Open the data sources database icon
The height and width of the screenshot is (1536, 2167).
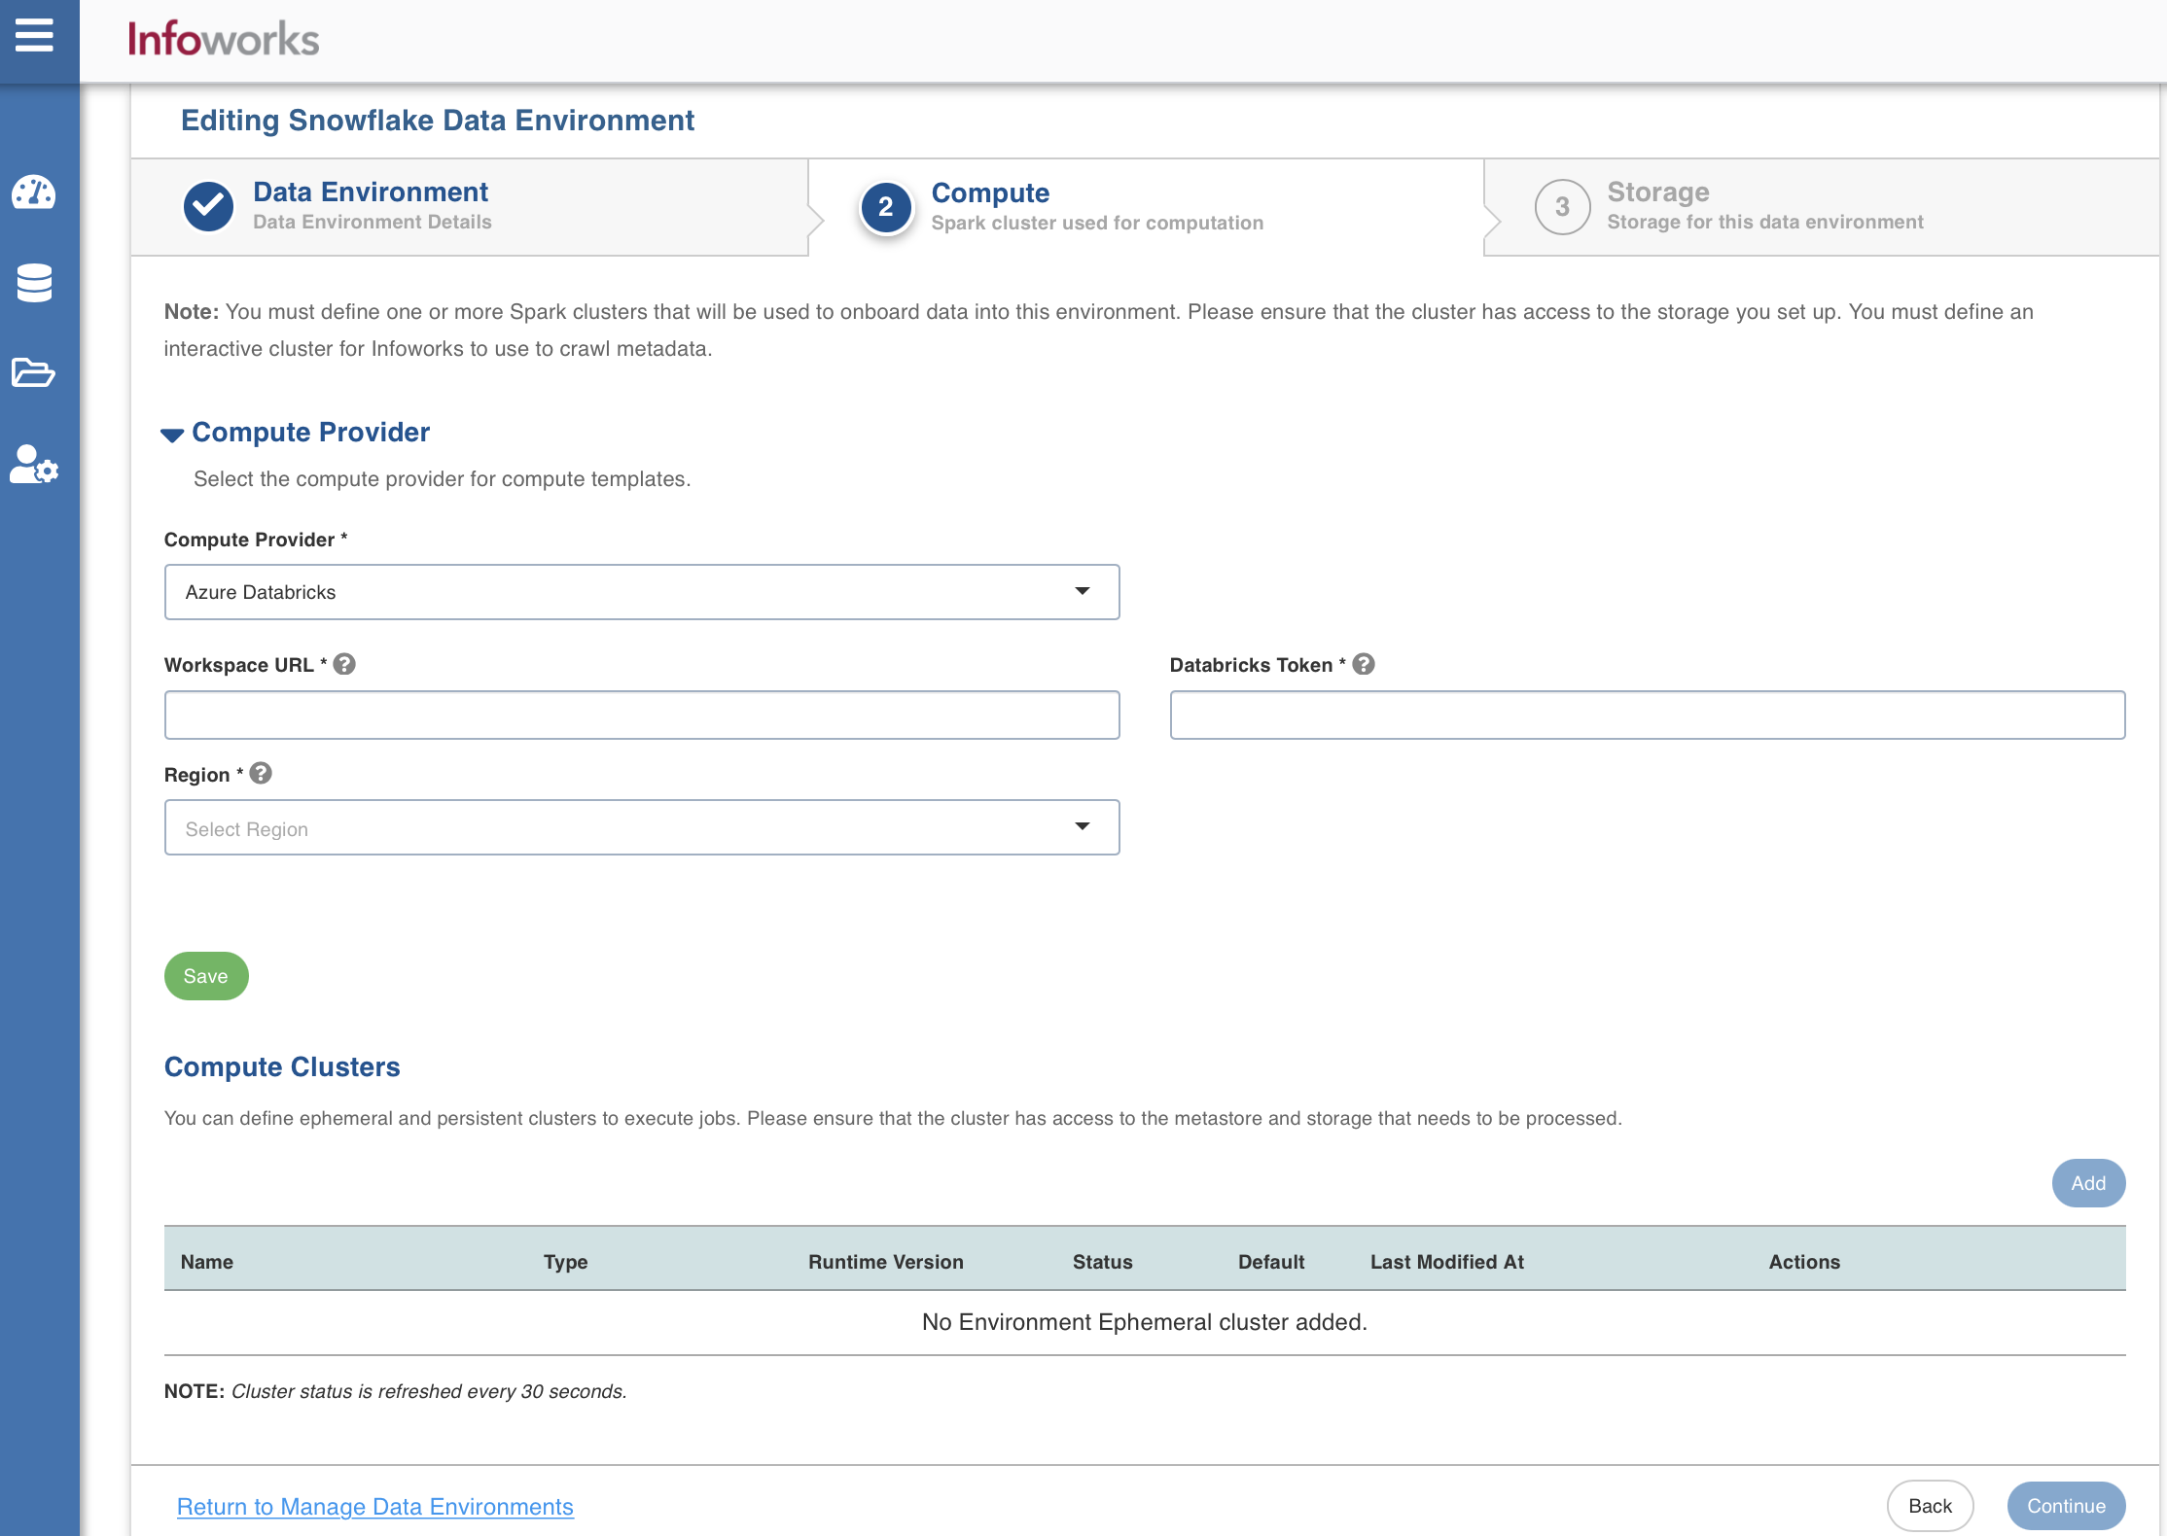pos(34,283)
